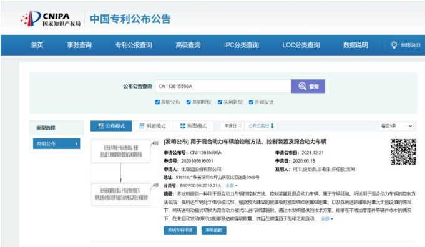Open the 事务查询 menu item
The height and width of the screenshot is (247, 425).
coord(79,45)
